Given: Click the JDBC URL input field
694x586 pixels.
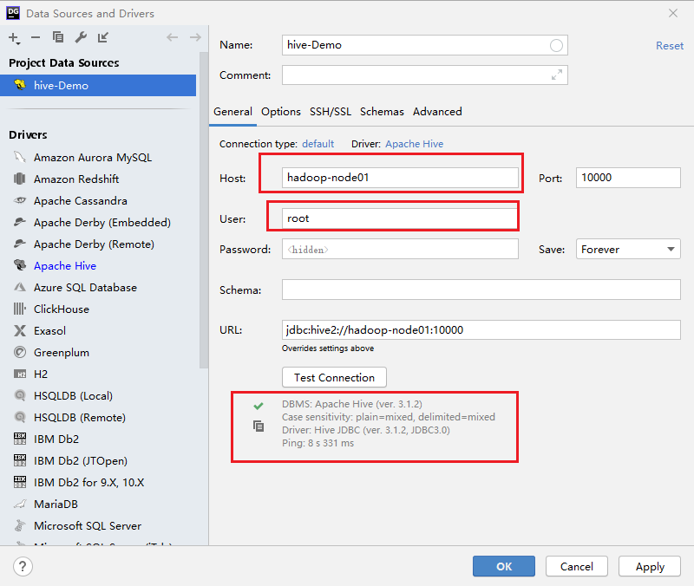Looking at the screenshot, I should [x=481, y=330].
